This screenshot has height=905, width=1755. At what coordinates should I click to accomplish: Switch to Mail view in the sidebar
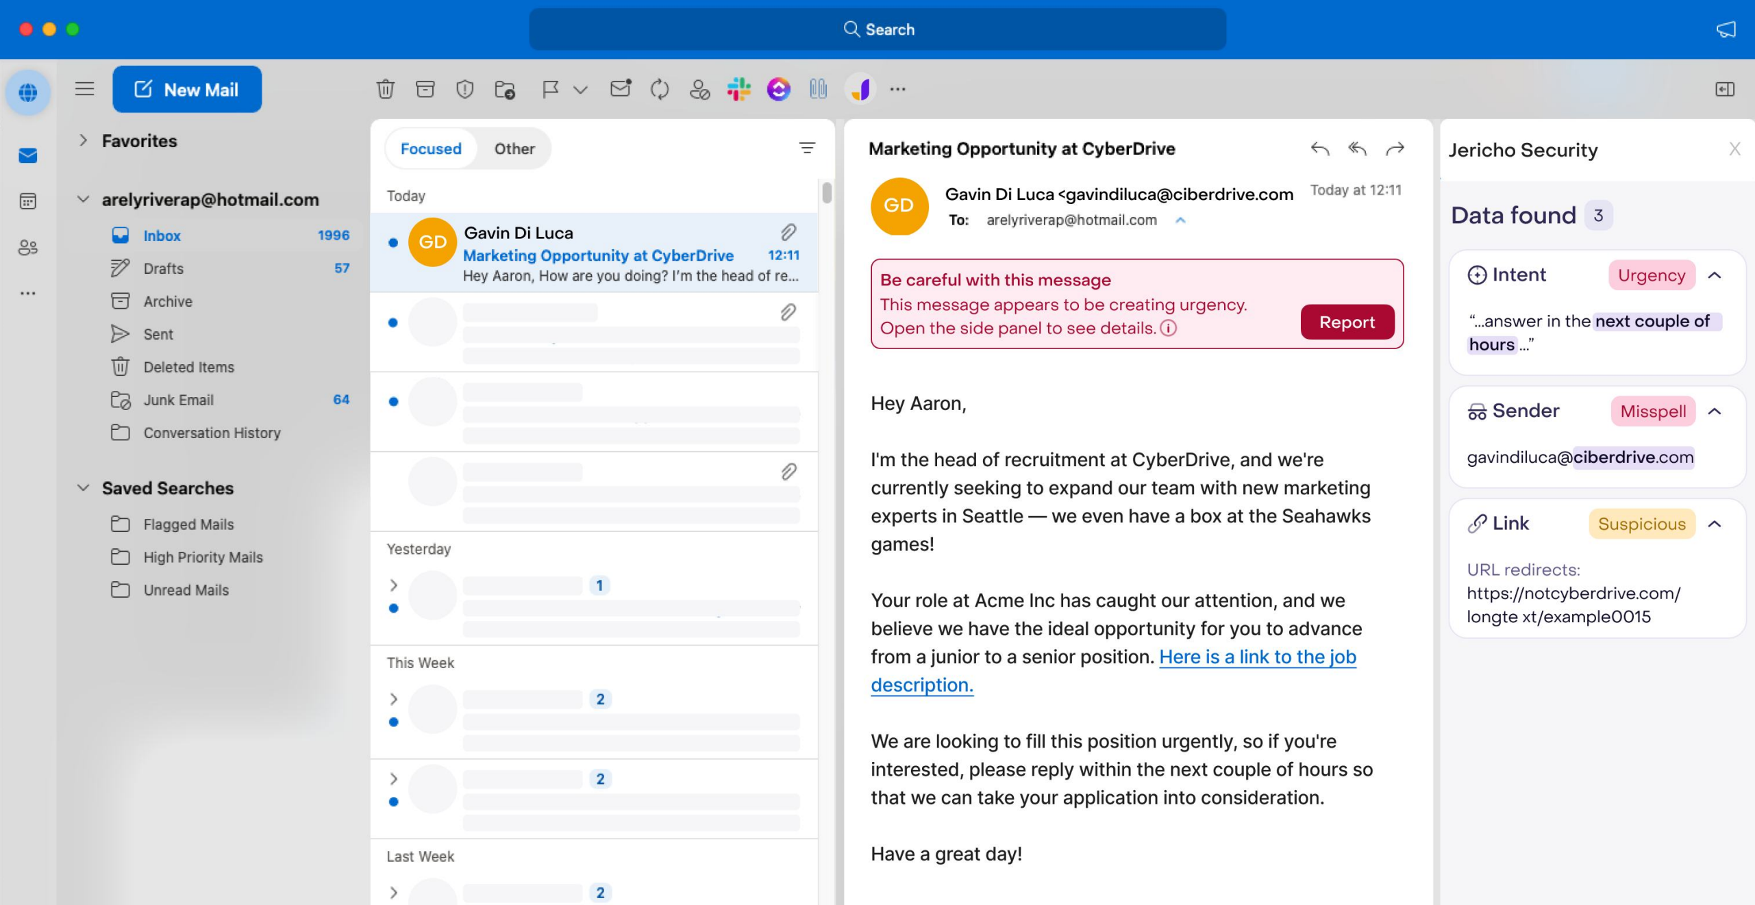pyautogui.click(x=28, y=155)
